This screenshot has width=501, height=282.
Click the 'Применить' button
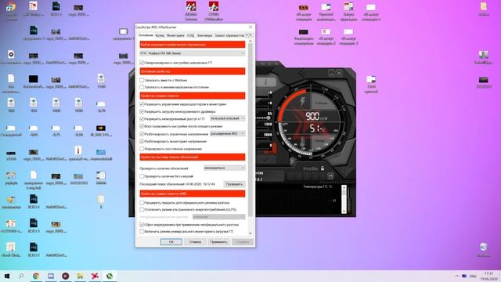(219, 242)
